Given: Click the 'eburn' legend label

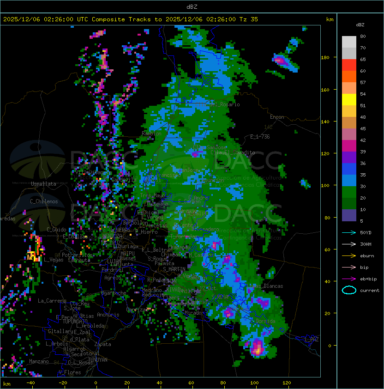Looking at the screenshot, I should [367, 256].
